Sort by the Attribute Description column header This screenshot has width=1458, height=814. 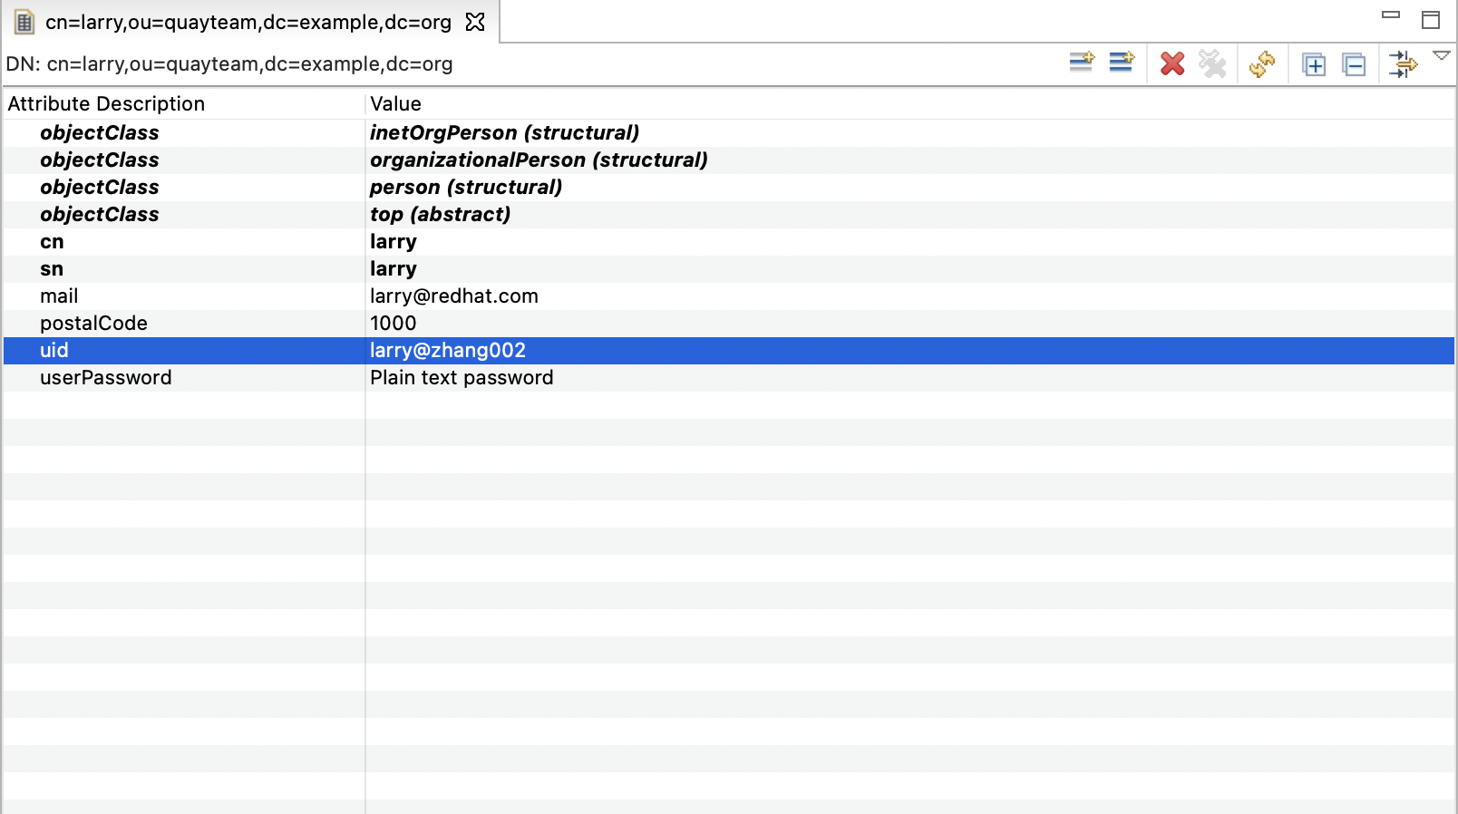pyautogui.click(x=106, y=103)
